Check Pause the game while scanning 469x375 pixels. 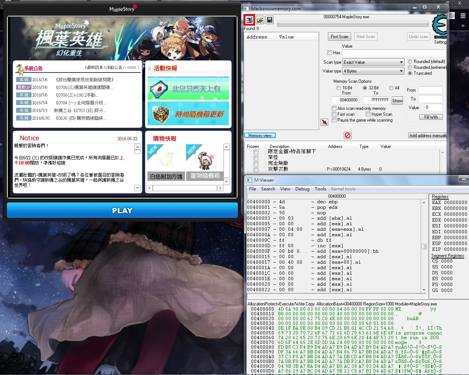pyautogui.click(x=334, y=120)
